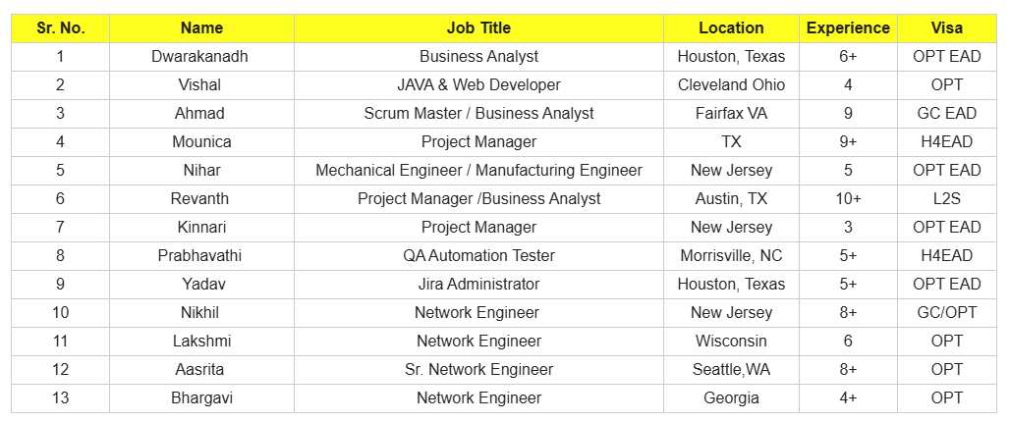The width and height of the screenshot is (1010, 422).
Task: Select the Name column header
Action: (x=201, y=28)
